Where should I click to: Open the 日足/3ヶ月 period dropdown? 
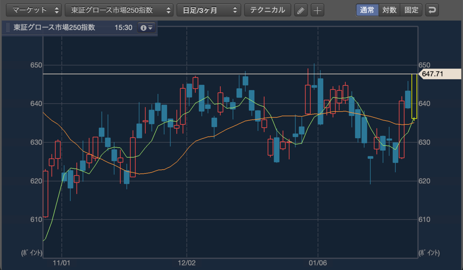[209, 10]
